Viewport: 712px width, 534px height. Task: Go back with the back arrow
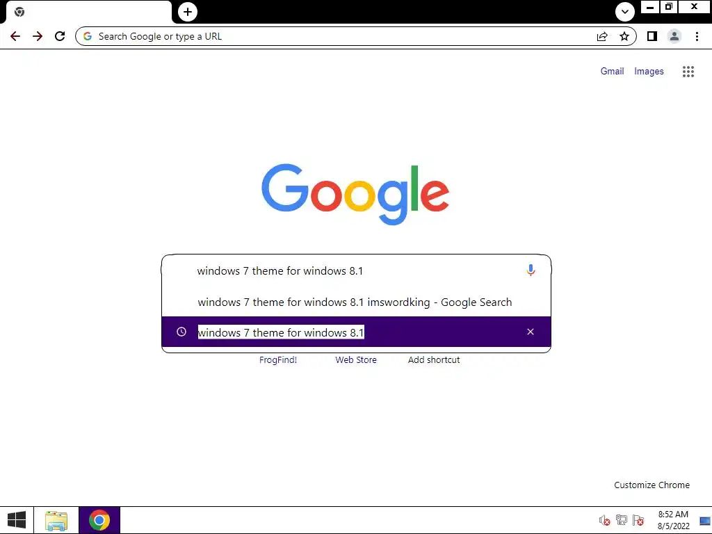pyautogui.click(x=15, y=36)
